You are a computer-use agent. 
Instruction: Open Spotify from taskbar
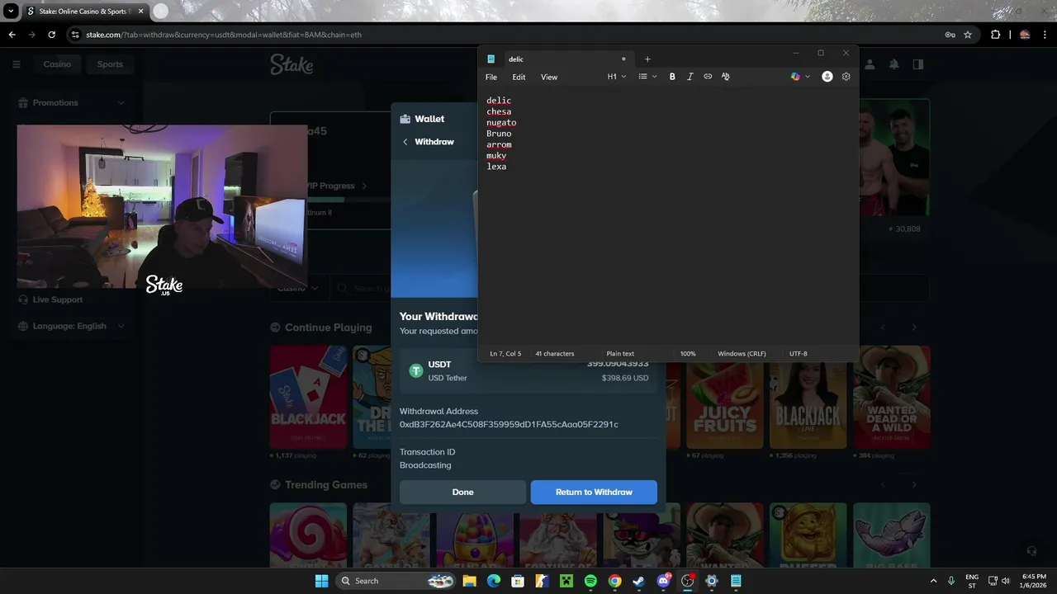pos(590,581)
